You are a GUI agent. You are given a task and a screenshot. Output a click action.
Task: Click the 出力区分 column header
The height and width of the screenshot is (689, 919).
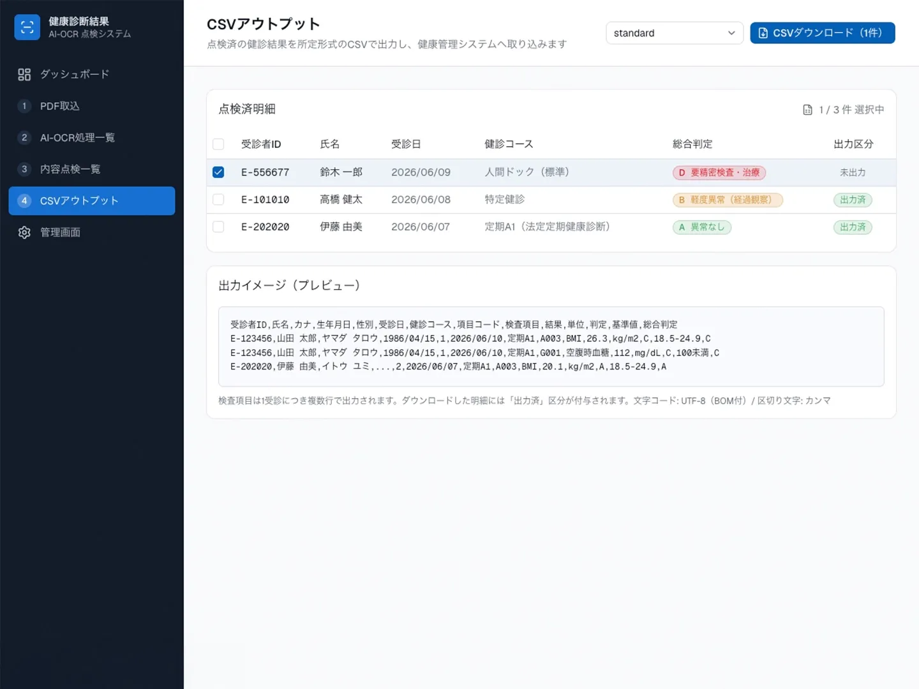pos(853,144)
